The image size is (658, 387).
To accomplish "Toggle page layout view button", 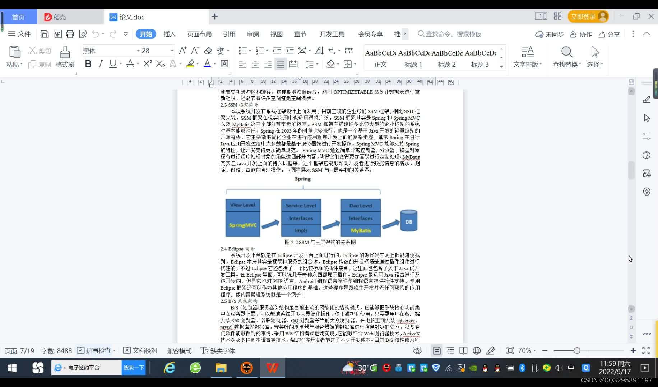I will click(437, 351).
